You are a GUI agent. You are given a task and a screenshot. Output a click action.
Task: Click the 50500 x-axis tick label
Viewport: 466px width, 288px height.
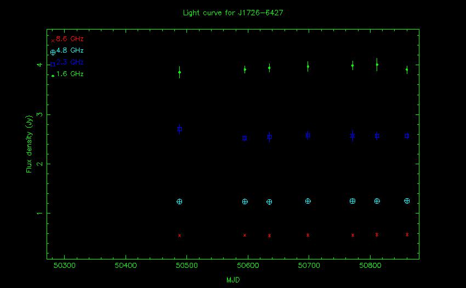tap(186, 266)
